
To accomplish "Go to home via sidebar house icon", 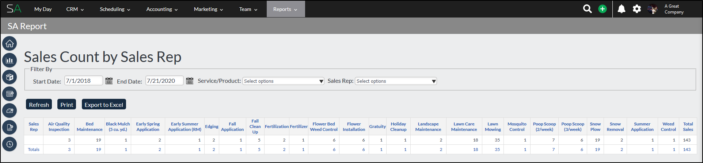I will [9, 44].
